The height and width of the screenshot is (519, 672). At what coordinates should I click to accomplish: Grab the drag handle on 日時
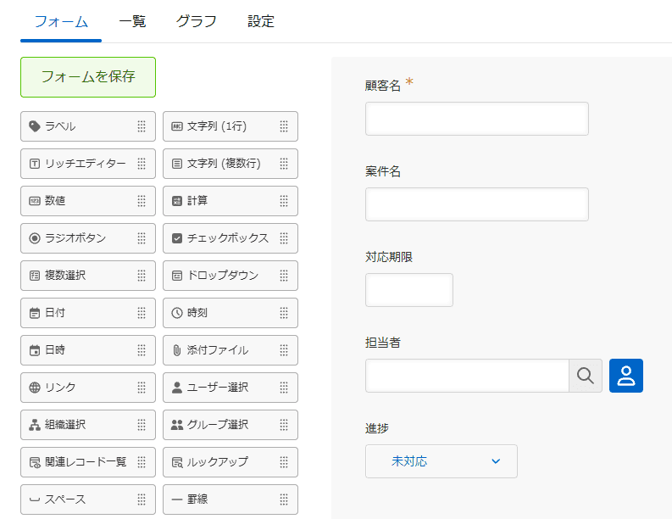(142, 350)
